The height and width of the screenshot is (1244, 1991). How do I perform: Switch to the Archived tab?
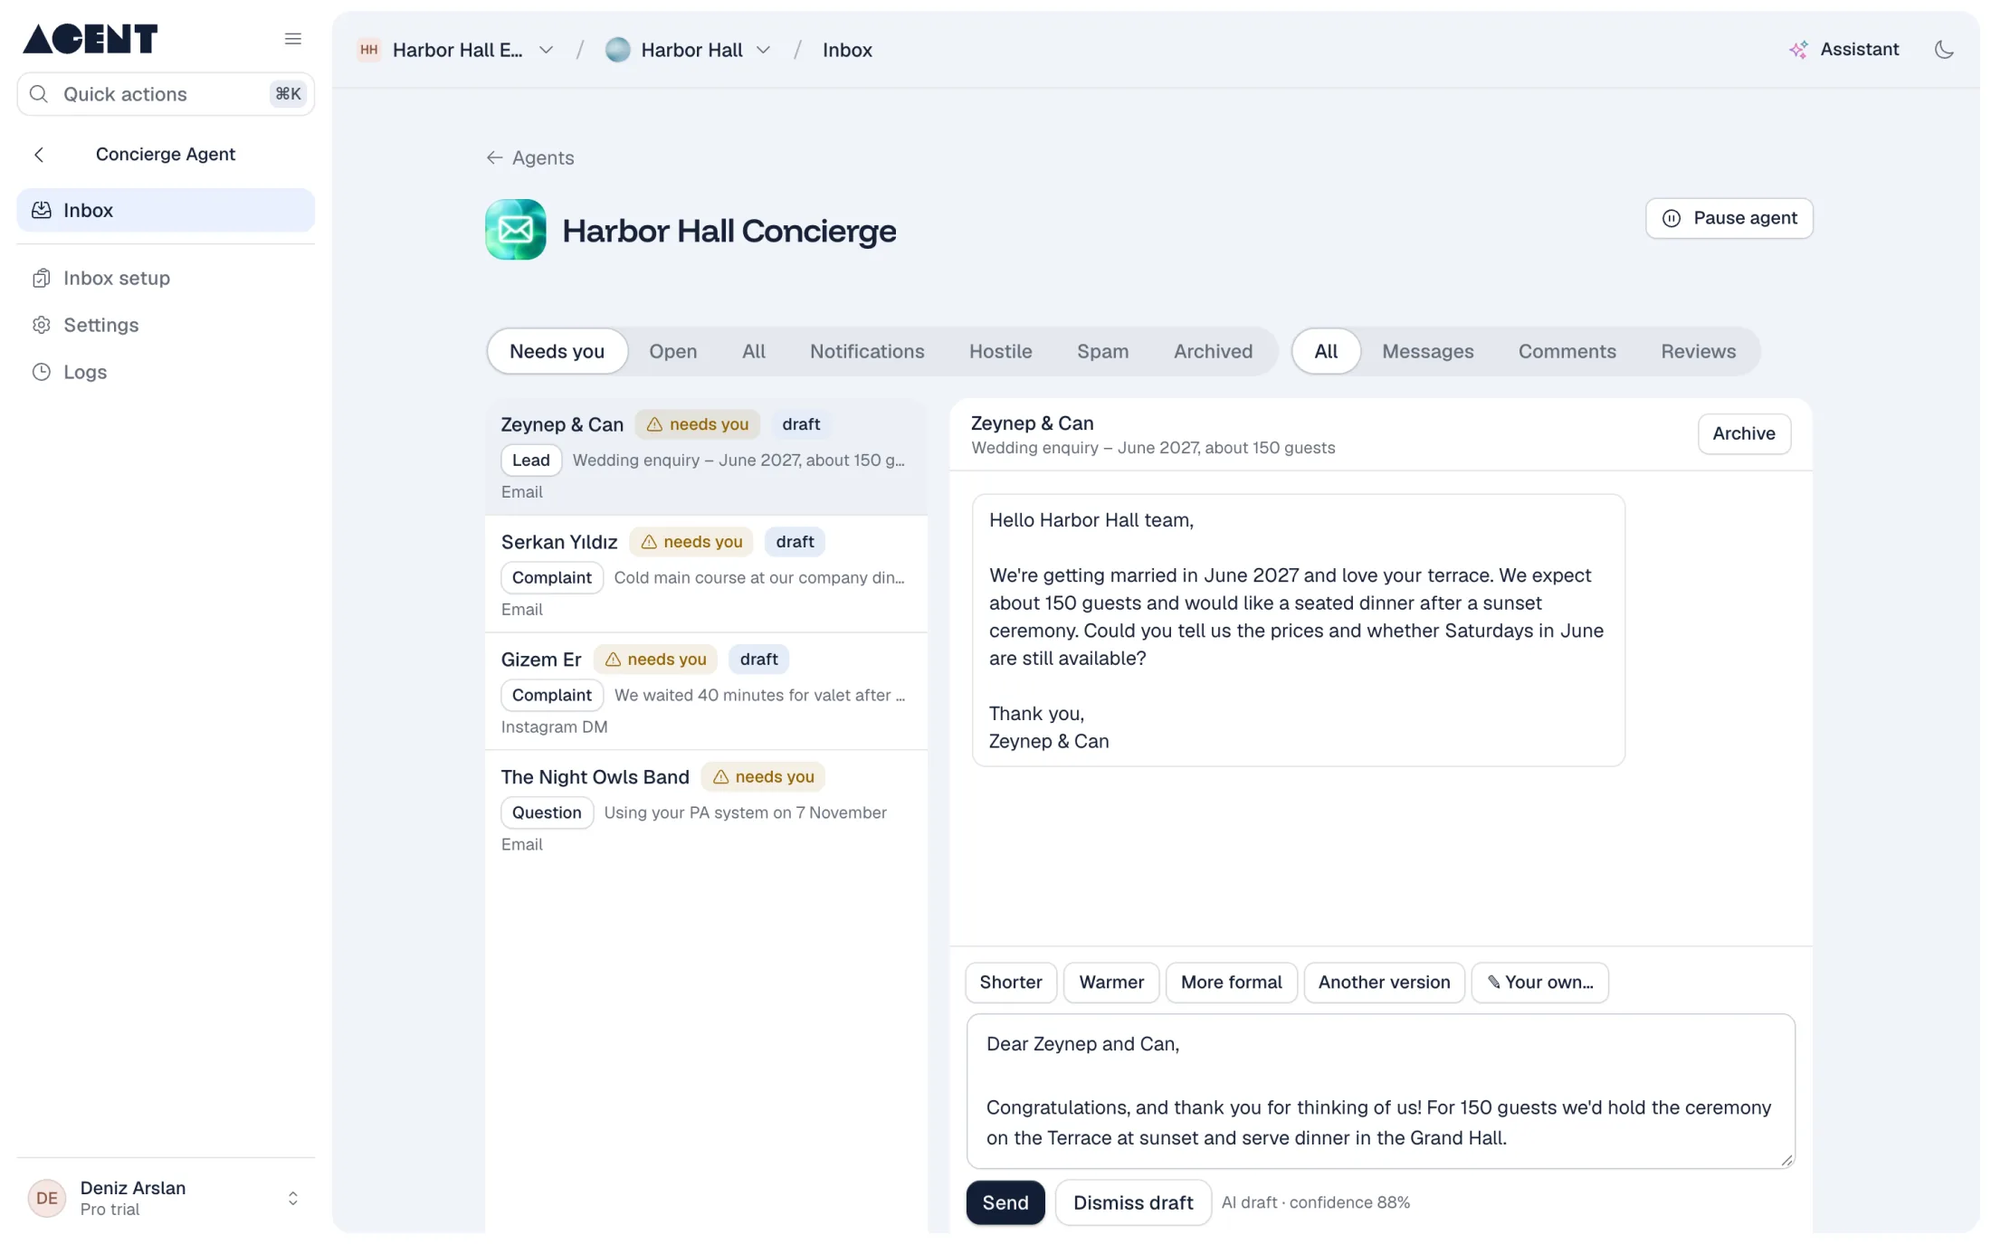pyautogui.click(x=1213, y=351)
